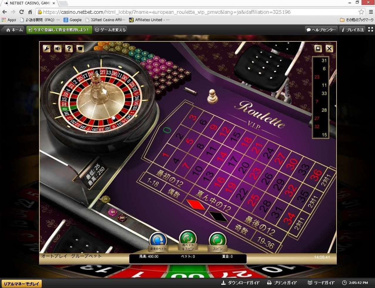Open the Google bookmark
375x288 pixels.
[73, 20]
